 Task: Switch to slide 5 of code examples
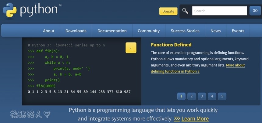tap(222, 96)
